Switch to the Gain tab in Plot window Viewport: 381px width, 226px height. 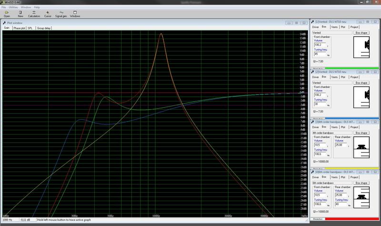[7, 28]
